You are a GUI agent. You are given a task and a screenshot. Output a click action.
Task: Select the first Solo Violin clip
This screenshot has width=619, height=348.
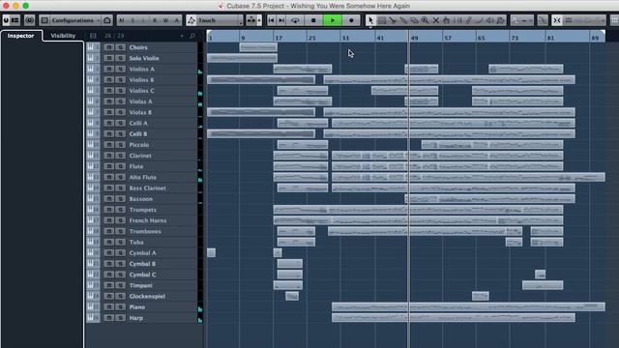point(242,58)
